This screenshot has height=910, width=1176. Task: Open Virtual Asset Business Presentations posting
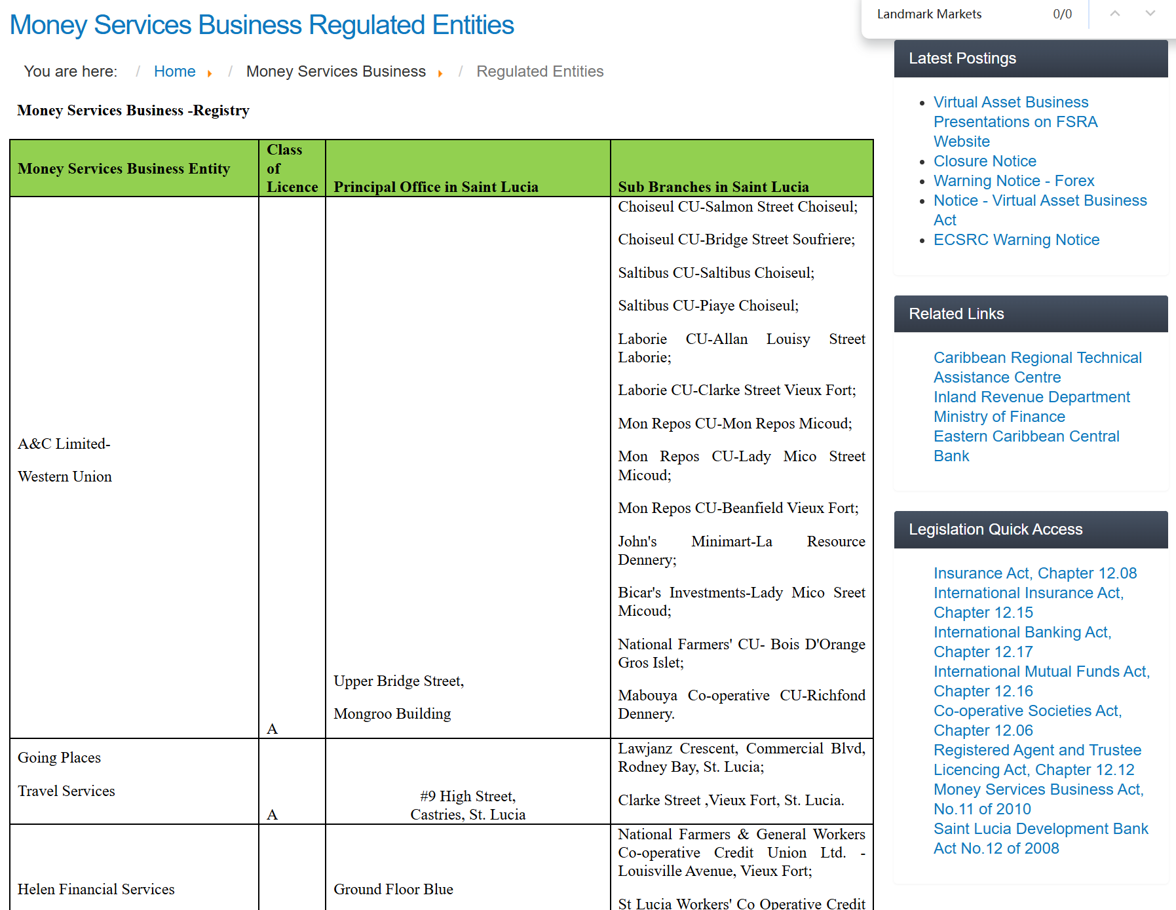(1015, 122)
